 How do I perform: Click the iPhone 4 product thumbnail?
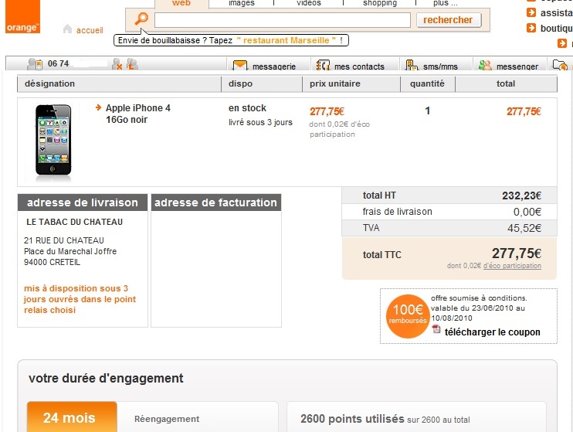point(53,142)
